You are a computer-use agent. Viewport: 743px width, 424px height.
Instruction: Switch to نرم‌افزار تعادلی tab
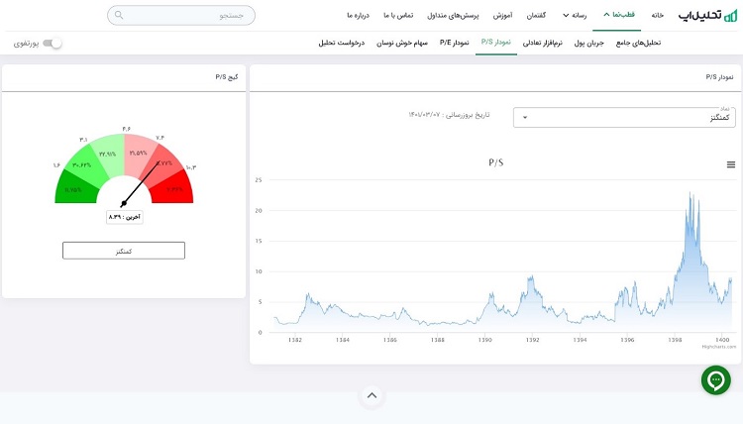tap(542, 43)
